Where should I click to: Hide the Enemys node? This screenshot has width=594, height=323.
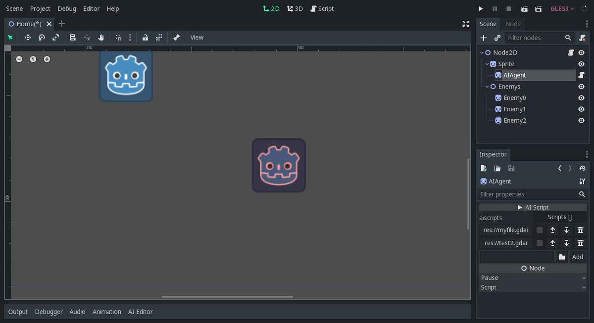coord(582,87)
